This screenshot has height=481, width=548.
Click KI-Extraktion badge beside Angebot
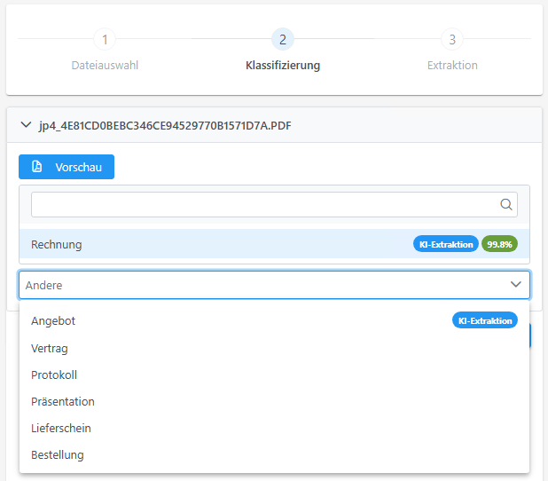pyautogui.click(x=485, y=320)
